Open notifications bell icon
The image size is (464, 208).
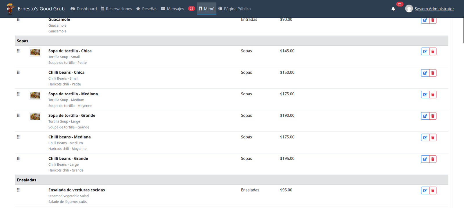[x=393, y=9]
